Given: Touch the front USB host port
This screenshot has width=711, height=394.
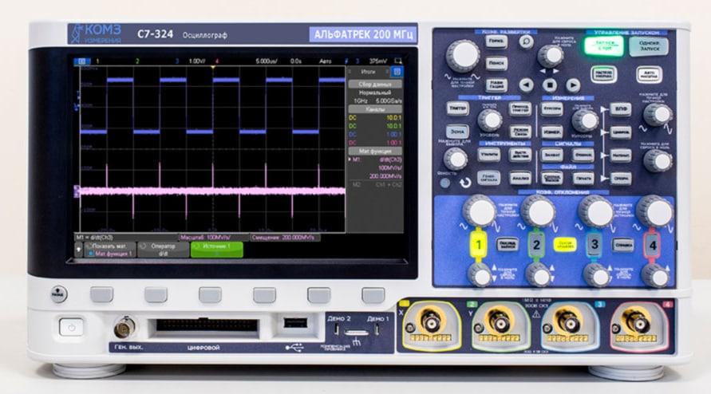Looking at the screenshot, I should click(294, 323).
